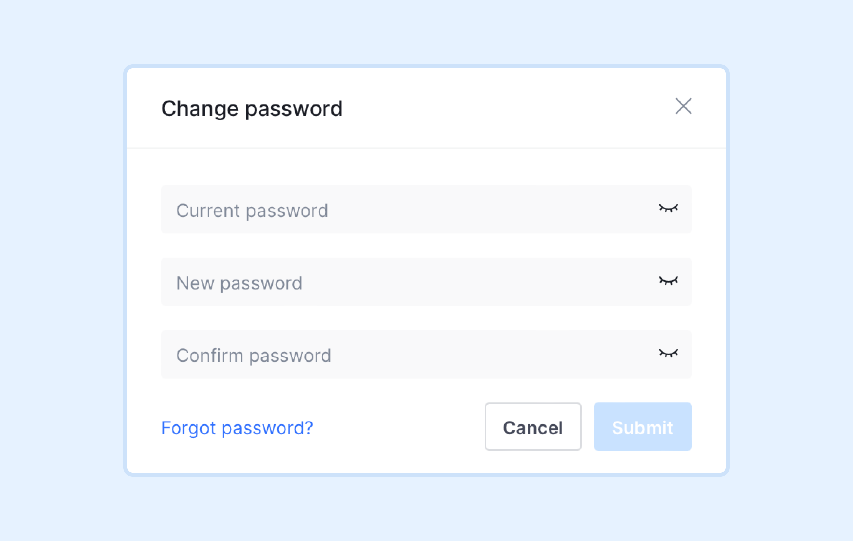Abort changes using Cancel
853x541 pixels.
(533, 426)
